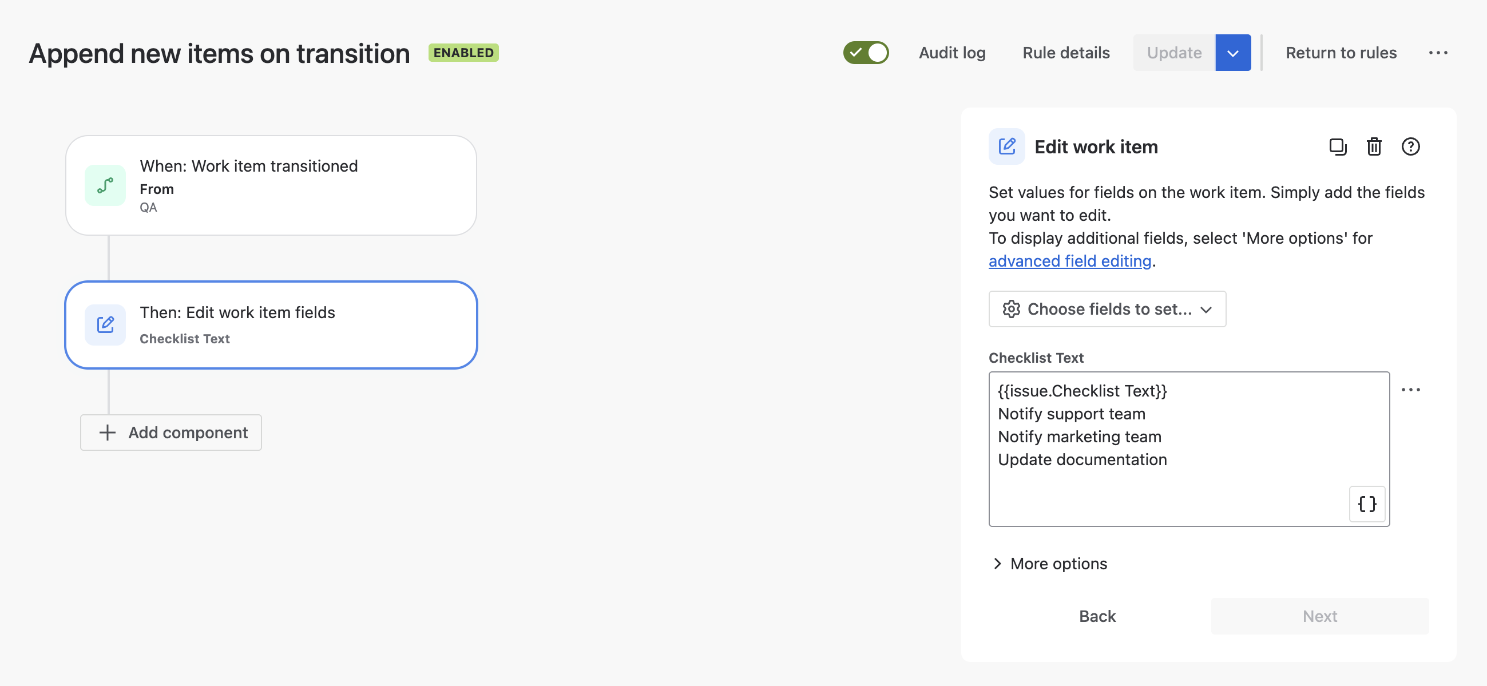Image resolution: width=1487 pixels, height=686 pixels.
Task: Open the blue Update dropdown arrow
Action: click(x=1232, y=53)
